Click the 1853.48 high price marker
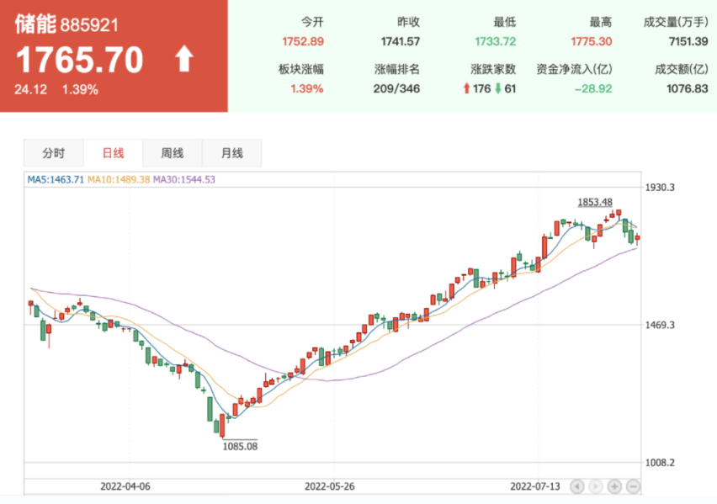 pos(594,202)
